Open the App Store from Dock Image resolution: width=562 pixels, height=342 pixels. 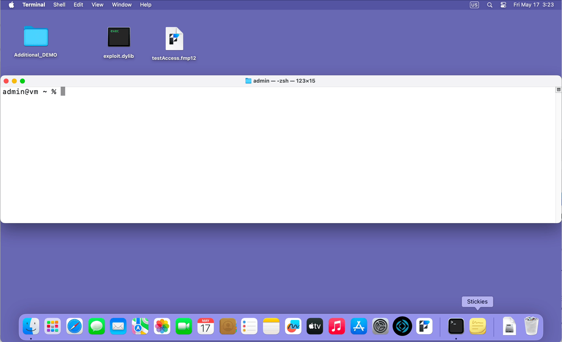[358, 326]
